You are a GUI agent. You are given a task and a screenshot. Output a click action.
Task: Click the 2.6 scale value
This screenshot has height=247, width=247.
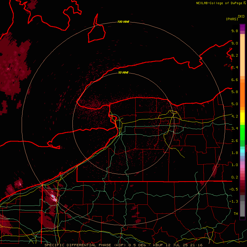(x=235, y=141)
